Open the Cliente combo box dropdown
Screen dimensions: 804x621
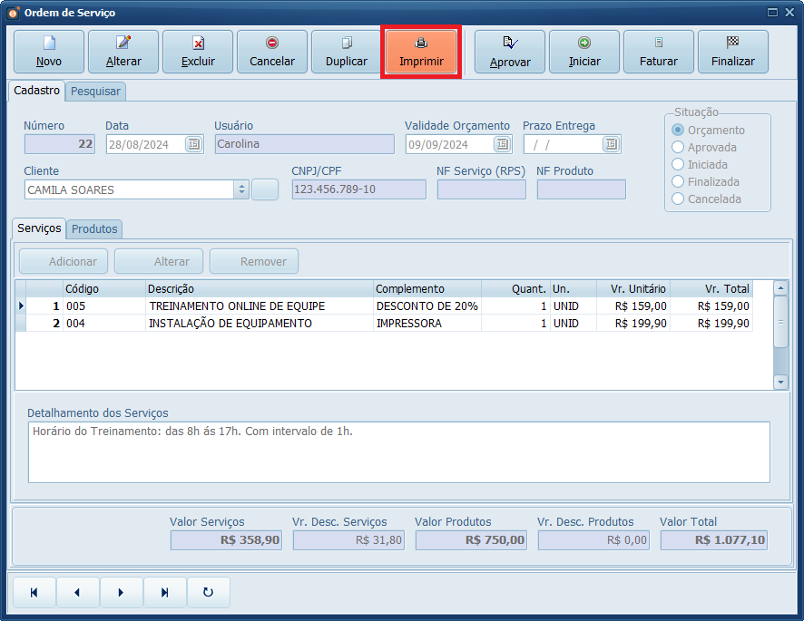pos(241,189)
